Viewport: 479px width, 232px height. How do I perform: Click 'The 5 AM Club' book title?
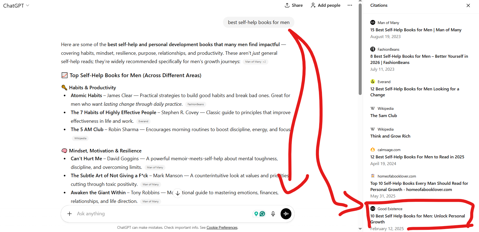coord(87,129)
